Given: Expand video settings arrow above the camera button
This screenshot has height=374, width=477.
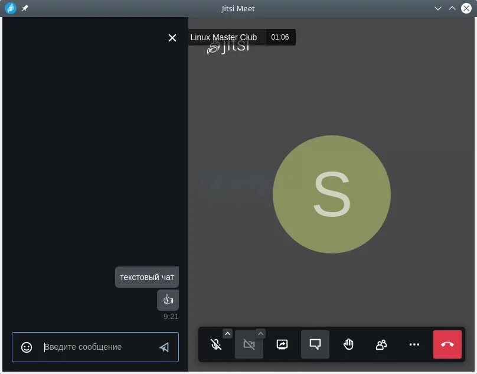Looking at the screenshot, I should point(261,334).
